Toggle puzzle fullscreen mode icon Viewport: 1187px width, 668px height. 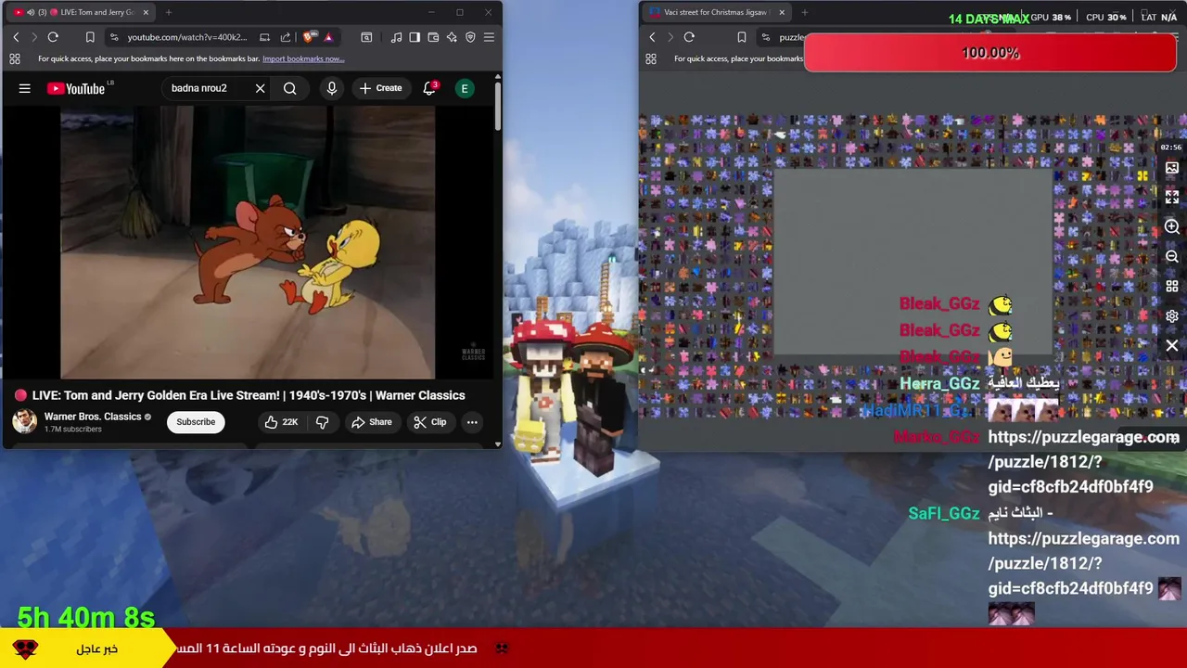point(1172,198)
